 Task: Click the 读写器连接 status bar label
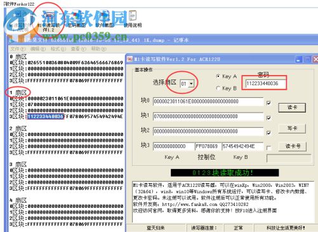[204, 228]
